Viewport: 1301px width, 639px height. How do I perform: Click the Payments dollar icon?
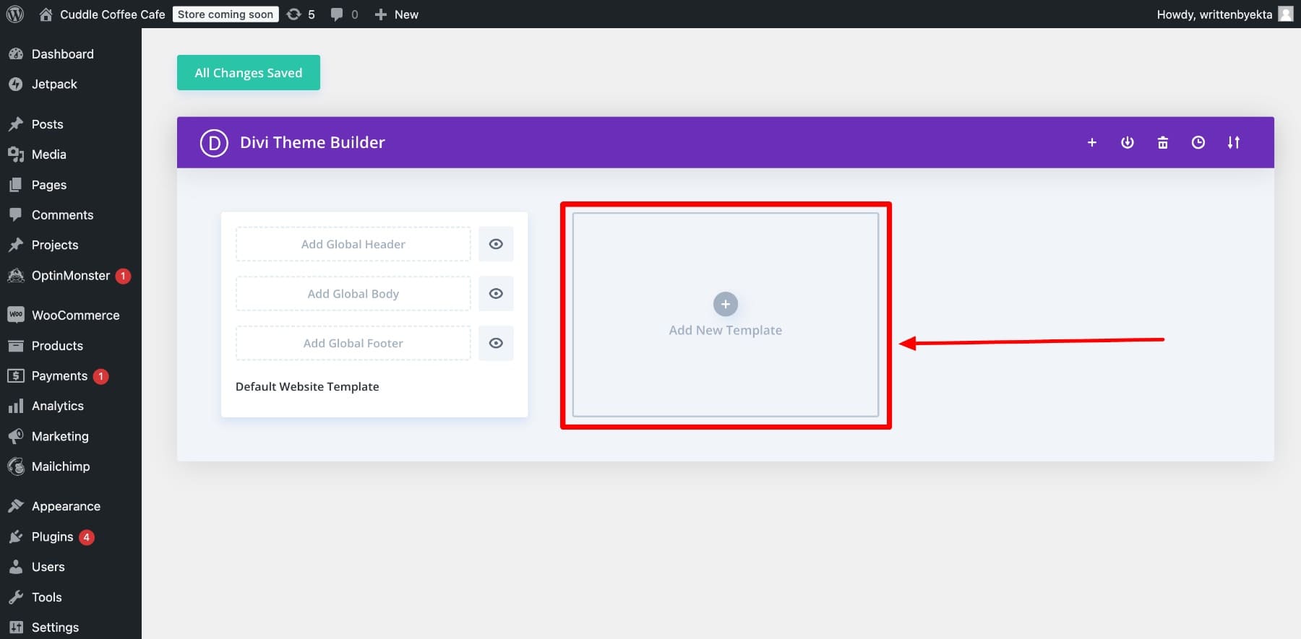click(x=16, y=376)
